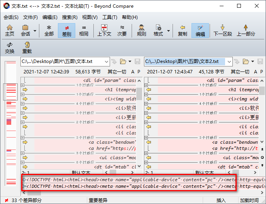Jump to 下一区段 next section
266x204 pixels.
[223, 31]
